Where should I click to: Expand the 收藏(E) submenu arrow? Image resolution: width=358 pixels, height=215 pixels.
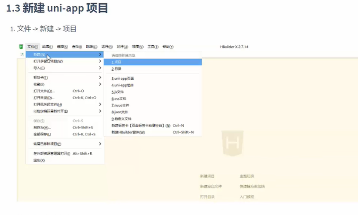[100, 84]
